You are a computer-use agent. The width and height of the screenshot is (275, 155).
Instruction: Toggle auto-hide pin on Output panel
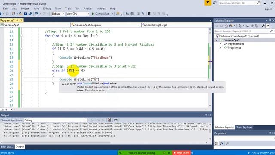[x=206, y=115]
